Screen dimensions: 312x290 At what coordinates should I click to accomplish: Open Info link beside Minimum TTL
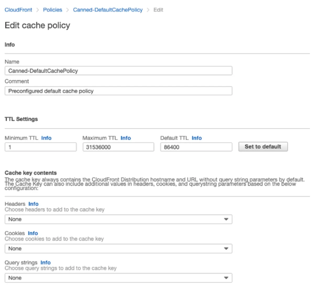46,138
